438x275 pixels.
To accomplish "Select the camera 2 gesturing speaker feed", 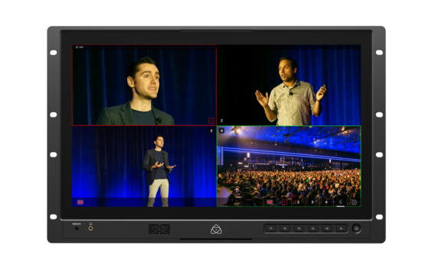I will (289, 85).
